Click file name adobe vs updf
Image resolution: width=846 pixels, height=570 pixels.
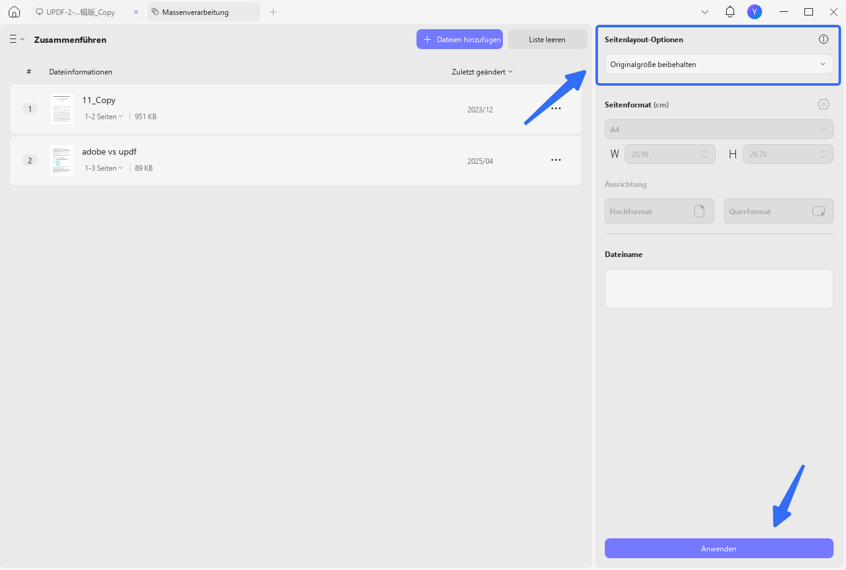109,152
